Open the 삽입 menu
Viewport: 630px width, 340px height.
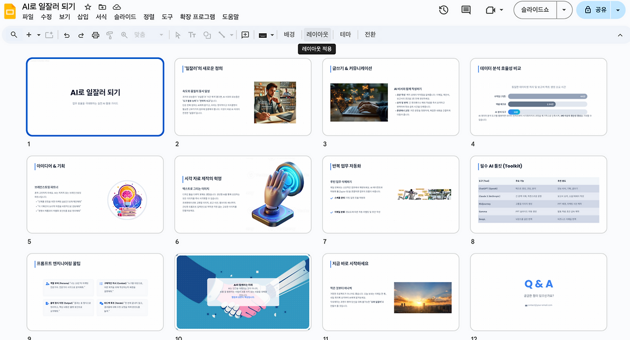tap(83, 17)
